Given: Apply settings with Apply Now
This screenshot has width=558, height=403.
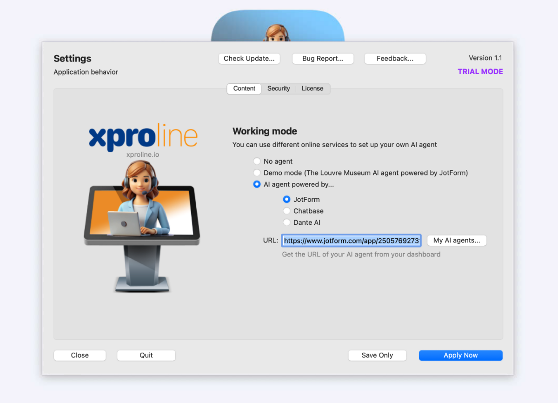Looking at the screenshot, I should tap(461, 356).
